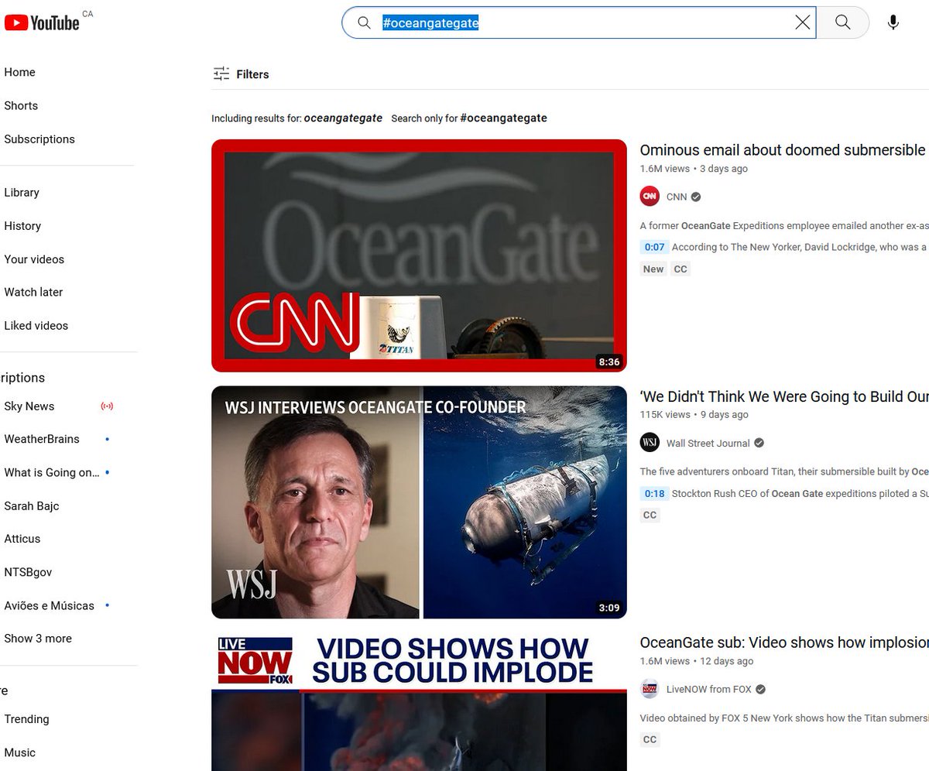This screenshot has width=929, height=771.
Task: Open the WeatherBrains subscription
Action: [42, 439]
